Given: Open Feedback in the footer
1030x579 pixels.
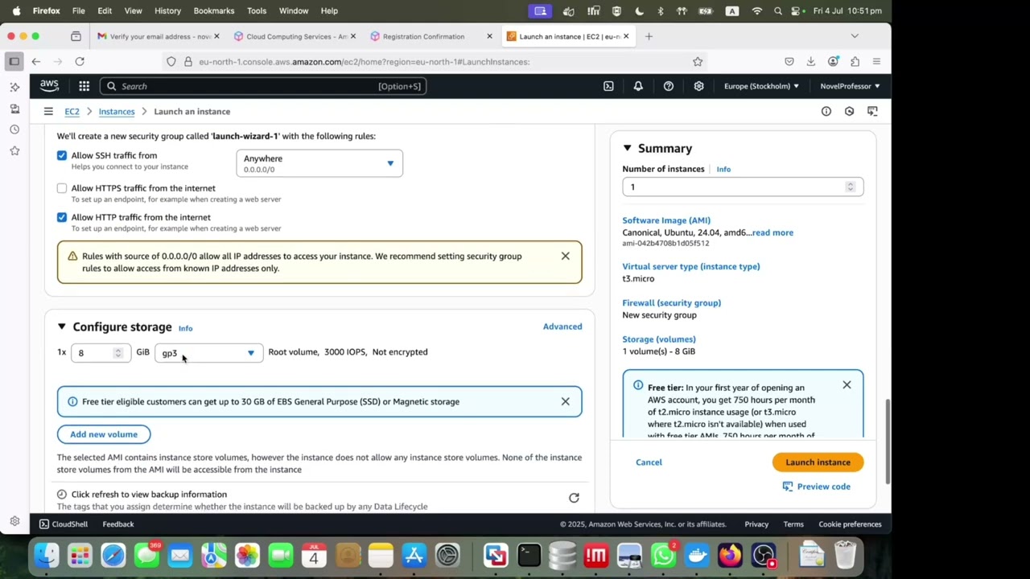Looking at the screenshot, I should (118, 524).
